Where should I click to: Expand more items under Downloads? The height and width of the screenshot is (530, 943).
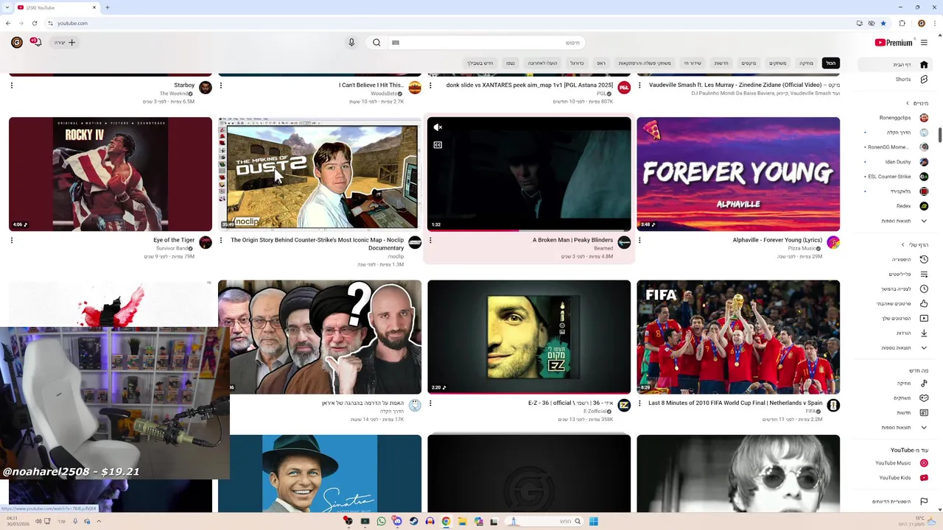(924, 347)
